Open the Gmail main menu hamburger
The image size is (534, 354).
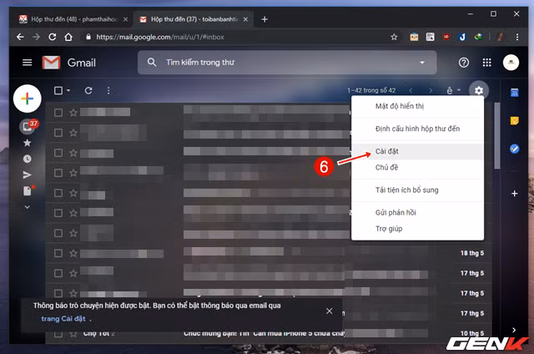point(28,63)
